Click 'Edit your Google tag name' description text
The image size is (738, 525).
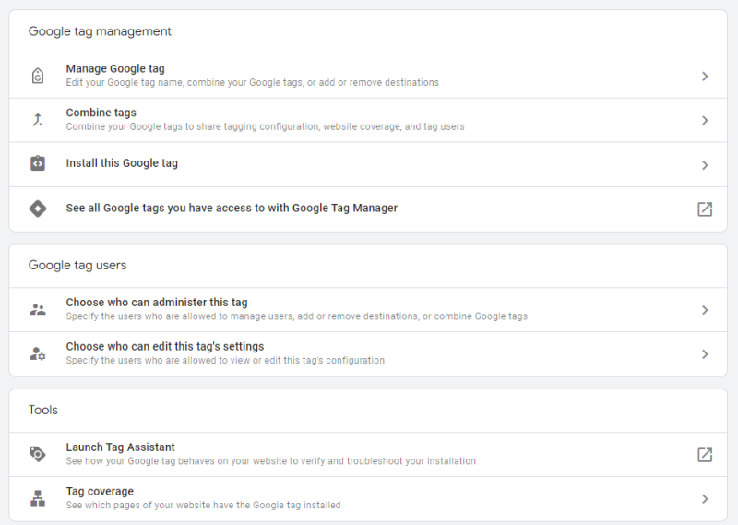pyautogui.click(x=252, y=82)
